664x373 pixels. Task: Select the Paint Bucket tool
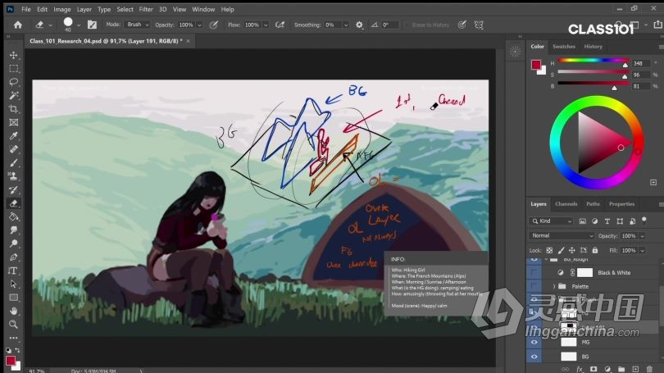pos(14,216)
